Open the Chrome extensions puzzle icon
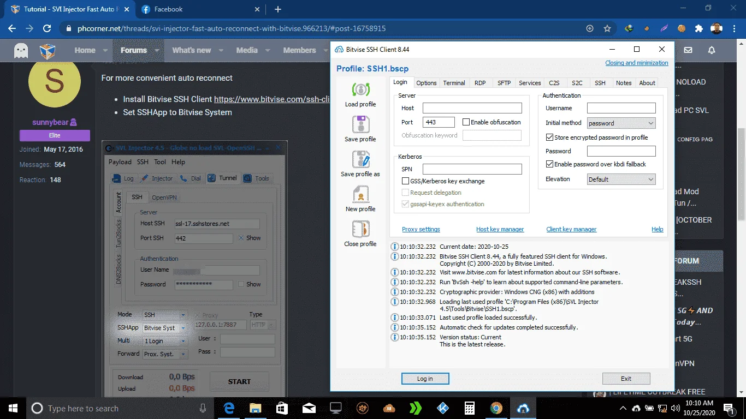Viewport: 746px width, 419px height. [699, 28]
